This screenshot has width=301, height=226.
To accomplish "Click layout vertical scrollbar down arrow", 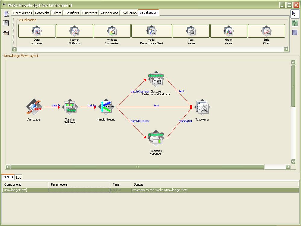I will (x=293, y=162).
